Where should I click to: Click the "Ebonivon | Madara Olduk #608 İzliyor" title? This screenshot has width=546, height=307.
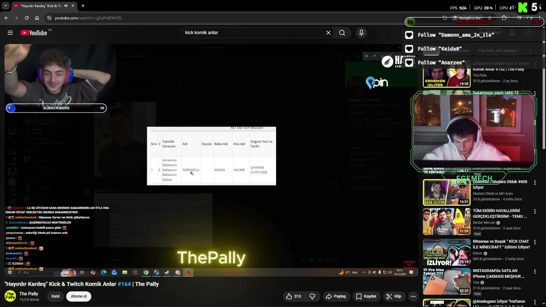pos(500,185)
